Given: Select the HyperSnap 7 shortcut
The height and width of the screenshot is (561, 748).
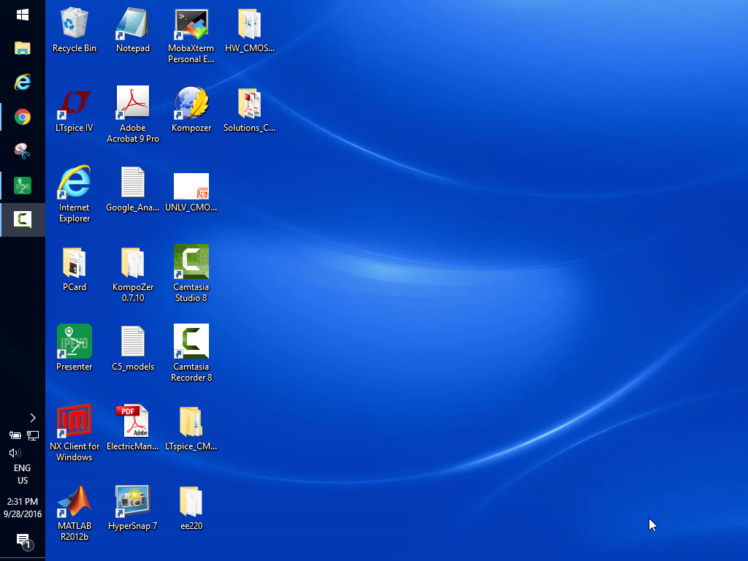Looking at the screenshot, I should pos(132,501).
